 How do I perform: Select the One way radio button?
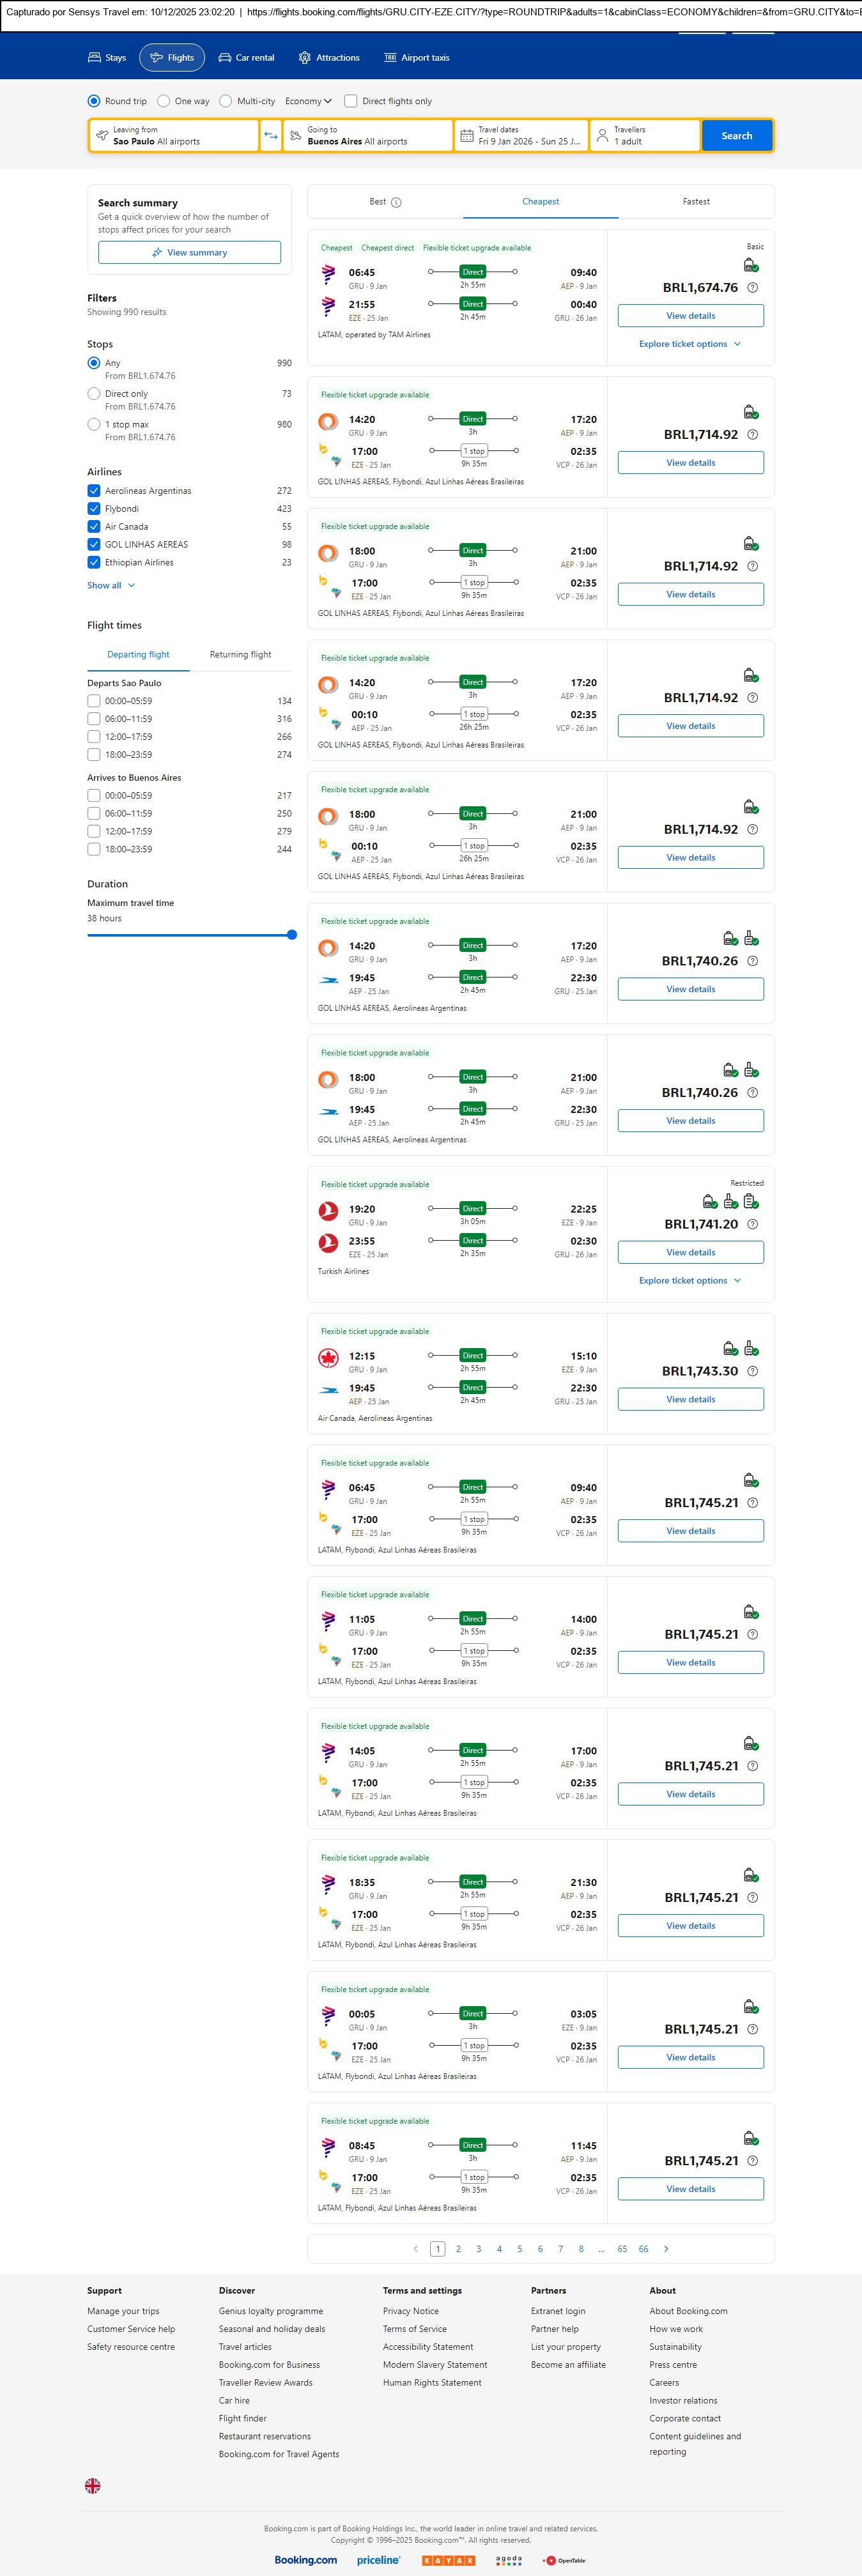click(164, 101)
